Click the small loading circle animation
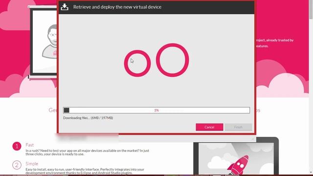 pyautogui.click(x=137, y=63)
